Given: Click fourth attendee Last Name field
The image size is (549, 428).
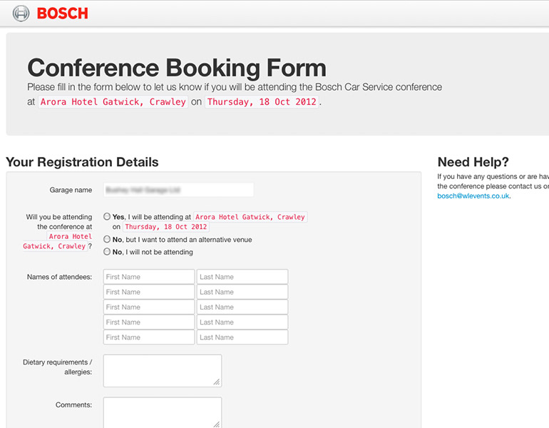Looking at the screenshot, I should [242, 322].
